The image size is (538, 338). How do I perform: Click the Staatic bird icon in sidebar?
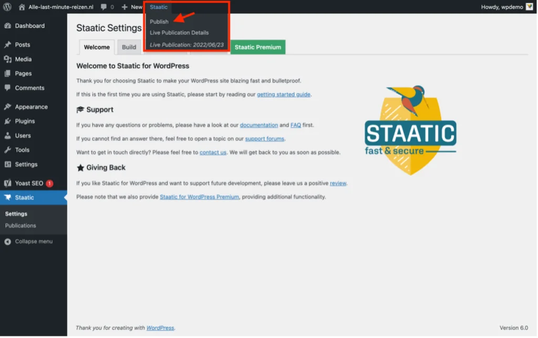click(x=7, y=198)
